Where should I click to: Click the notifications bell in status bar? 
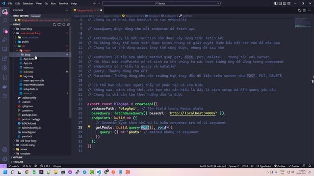tap(310, 166)
